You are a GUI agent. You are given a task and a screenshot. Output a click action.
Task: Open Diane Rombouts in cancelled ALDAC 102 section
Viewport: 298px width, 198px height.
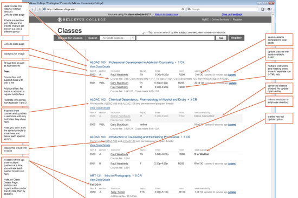[x=120, y=116]
